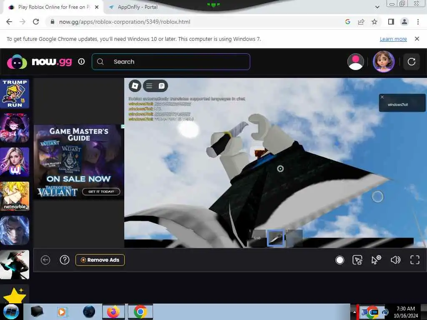Reload the page in Chrome
The width and height of the screenshot is (427, 320).
[x=36, y=22]
